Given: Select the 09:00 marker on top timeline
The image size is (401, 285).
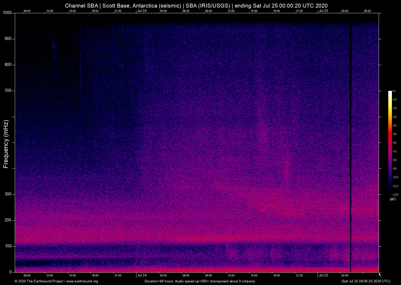Looking at the screenshot, I should point(27,11).
